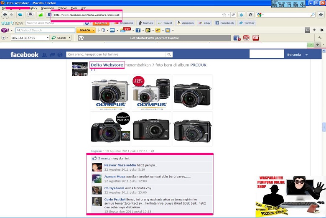This screenshot has height=218, width=326.
Task: Open dropdown beside the uTorrent Search button
Action: 69,38
